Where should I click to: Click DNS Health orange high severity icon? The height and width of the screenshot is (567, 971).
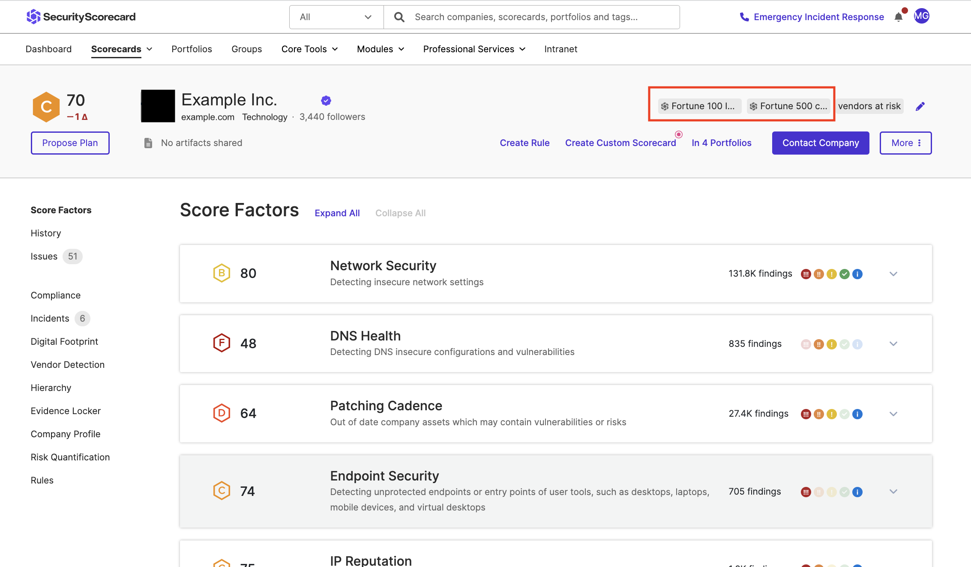pyautogui.click(x=819, y=344)
